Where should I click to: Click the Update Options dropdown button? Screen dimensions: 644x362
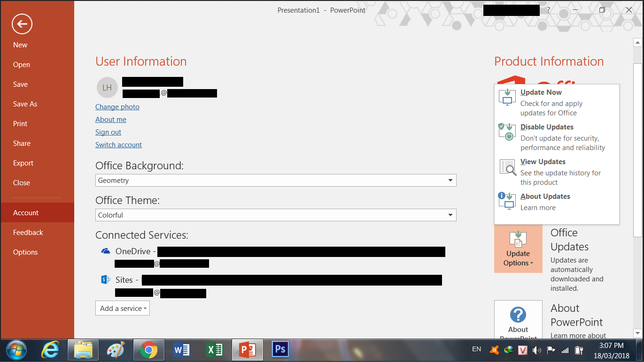518,249
